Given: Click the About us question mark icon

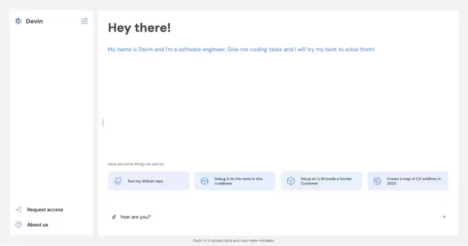Looking at the screenshot, I should (19, 224).
